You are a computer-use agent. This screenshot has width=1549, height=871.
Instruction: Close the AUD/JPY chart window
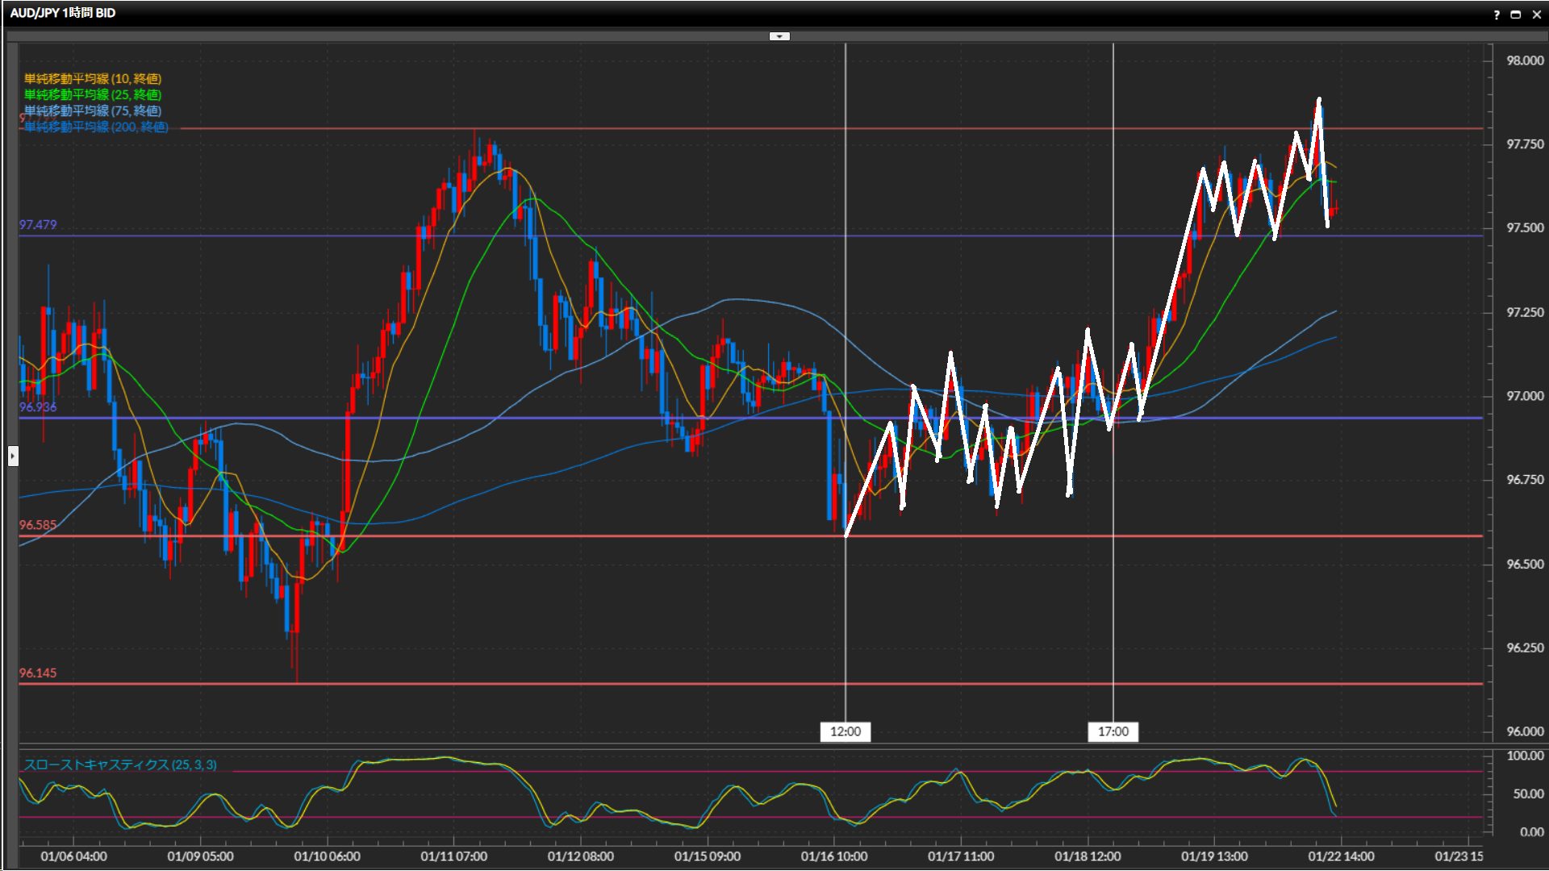(1535, 15)
